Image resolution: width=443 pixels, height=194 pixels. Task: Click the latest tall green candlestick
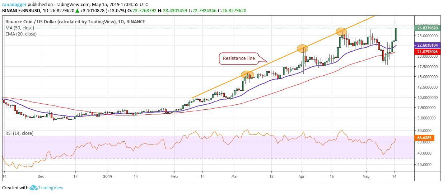396,34
